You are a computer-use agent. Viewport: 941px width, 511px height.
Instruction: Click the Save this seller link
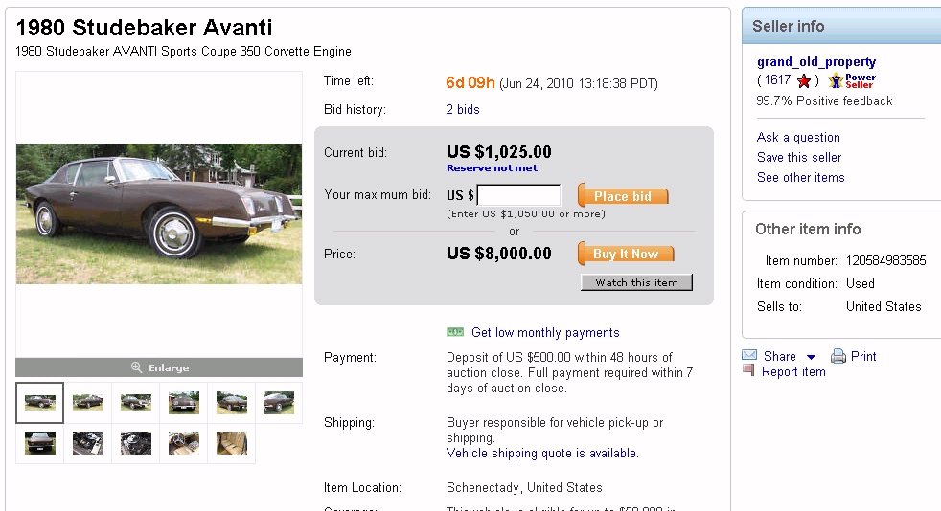coord(799,158)
